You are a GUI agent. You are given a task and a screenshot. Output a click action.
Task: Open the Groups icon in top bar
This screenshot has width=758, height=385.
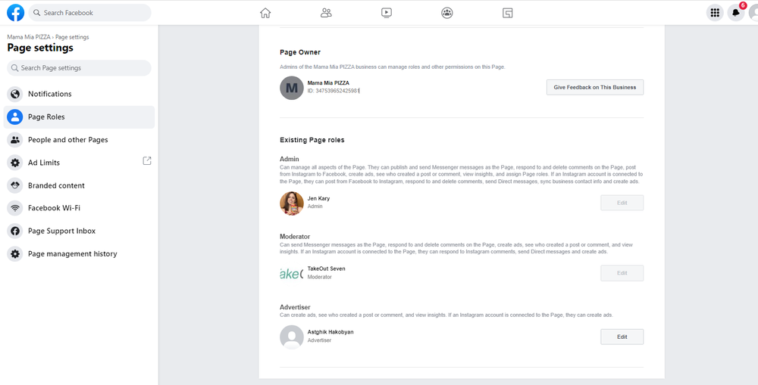coord(447,13)
